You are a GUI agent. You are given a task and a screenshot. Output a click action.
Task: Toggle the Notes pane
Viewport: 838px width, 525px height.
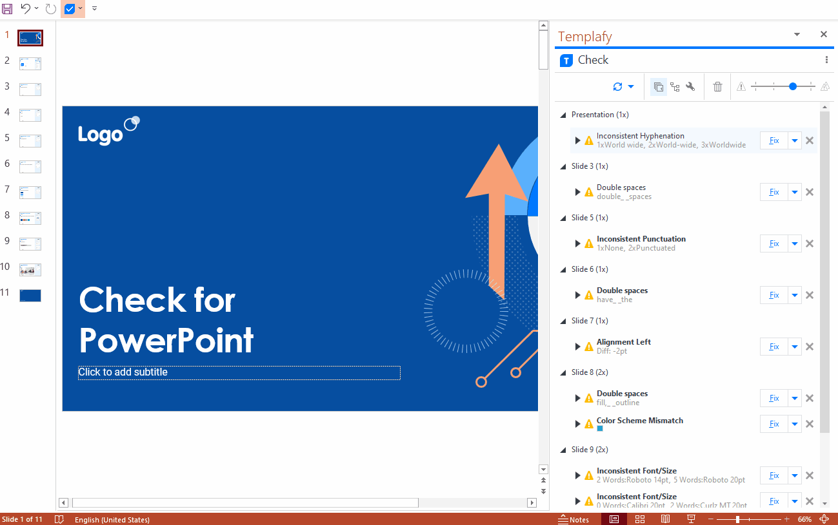click(573, 519)
